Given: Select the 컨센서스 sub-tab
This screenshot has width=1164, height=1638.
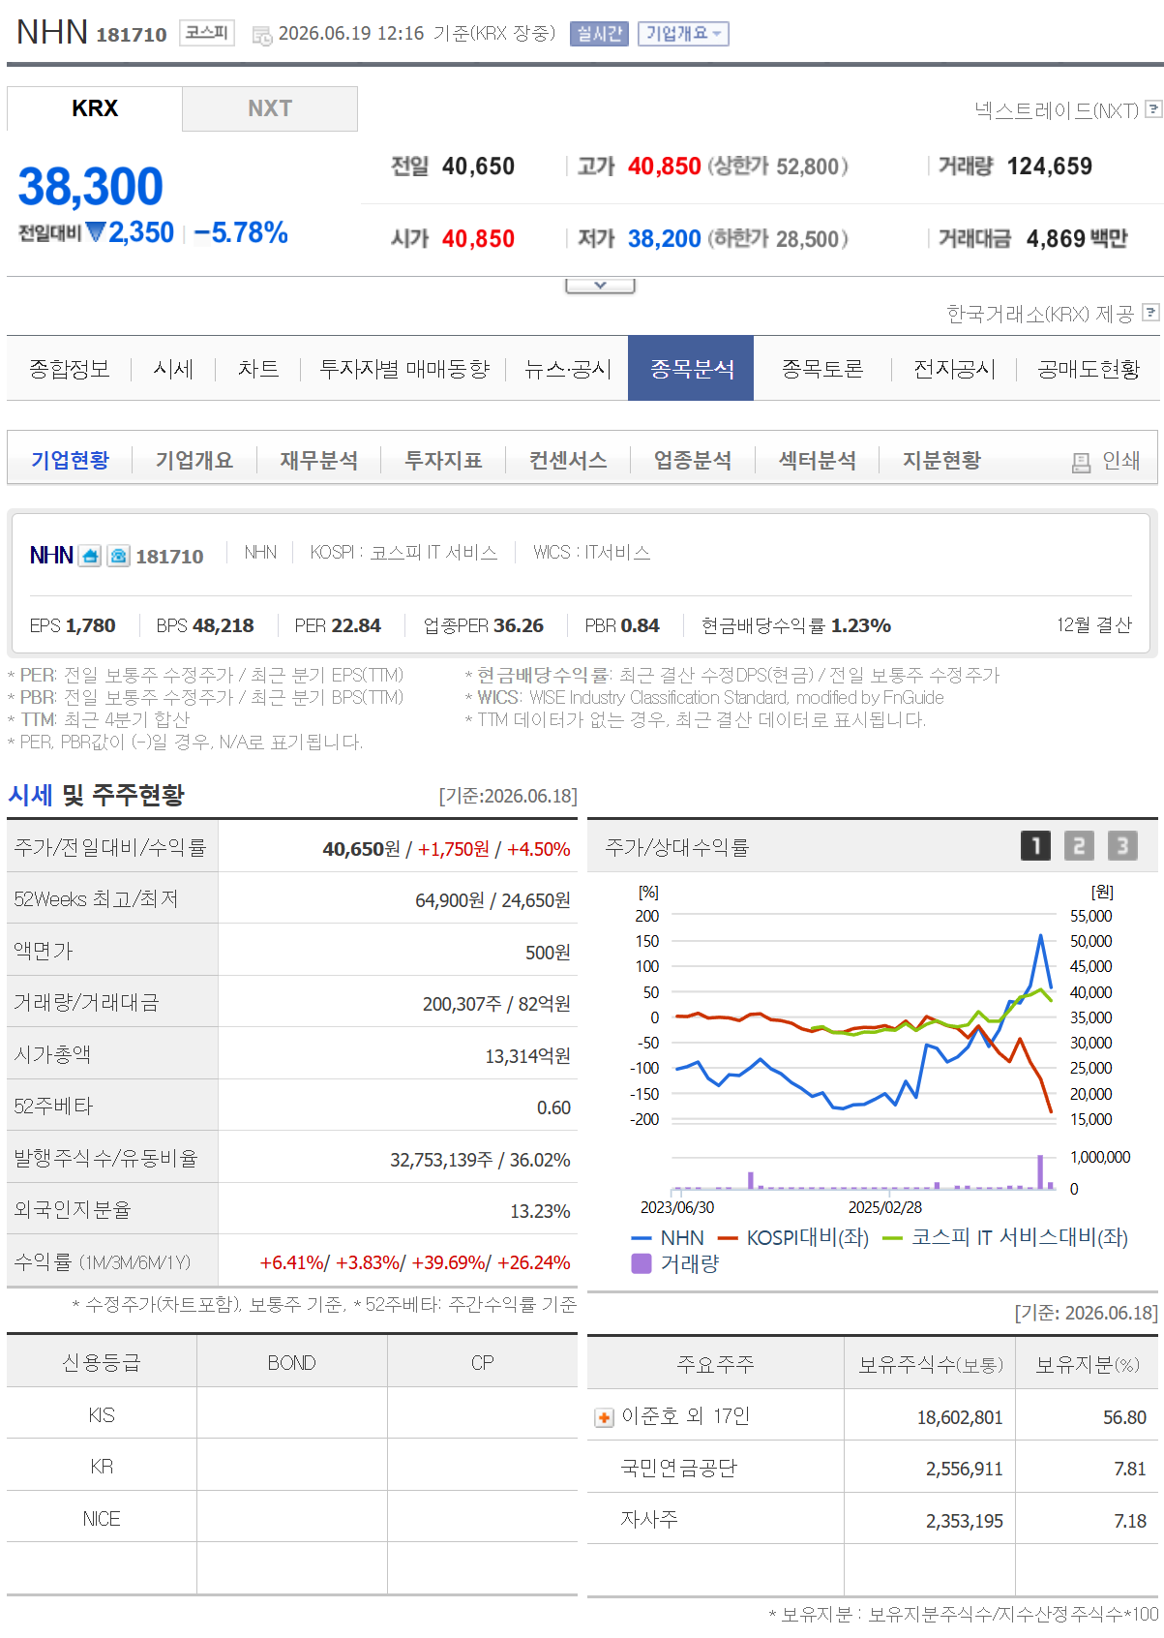Looking at the screenshot, I should pyautogui.click(x=568, y=460).
